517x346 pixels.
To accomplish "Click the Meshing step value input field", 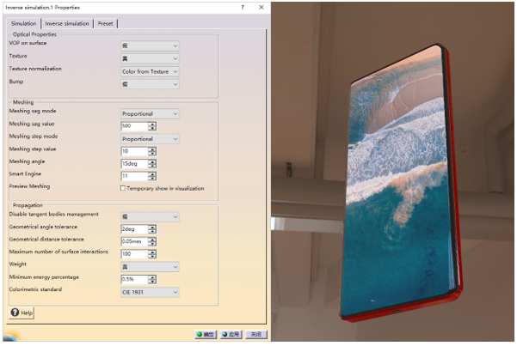I will (133, 151).
